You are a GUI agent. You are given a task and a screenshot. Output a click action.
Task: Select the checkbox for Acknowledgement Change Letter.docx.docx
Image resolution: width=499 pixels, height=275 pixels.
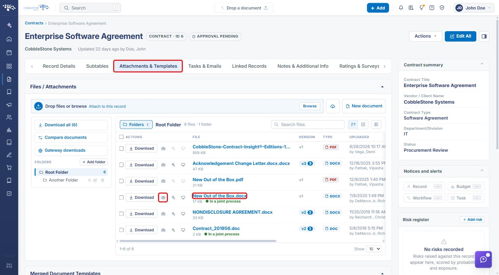(x=121, y=165)
